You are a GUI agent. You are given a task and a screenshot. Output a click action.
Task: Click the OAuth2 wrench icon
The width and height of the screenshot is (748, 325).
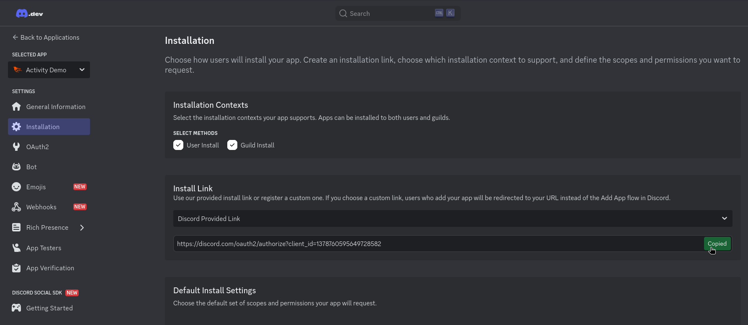(x=16, y=147)
